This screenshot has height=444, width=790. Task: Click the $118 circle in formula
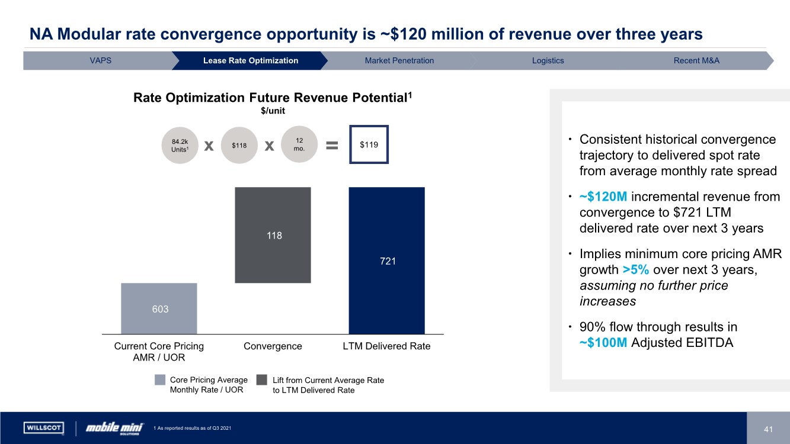(238, 145)
